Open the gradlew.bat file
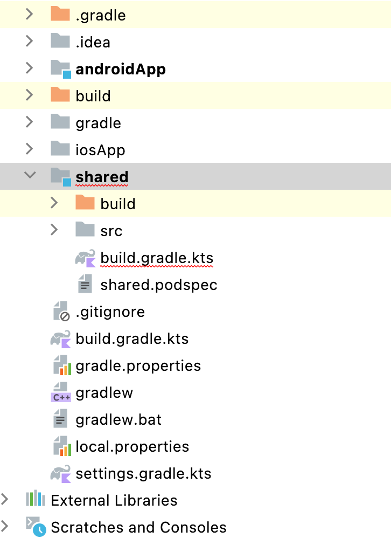Image resolution: width=391 pixels, height=552 pixels. pyautogui.click(x=118, y=420)
